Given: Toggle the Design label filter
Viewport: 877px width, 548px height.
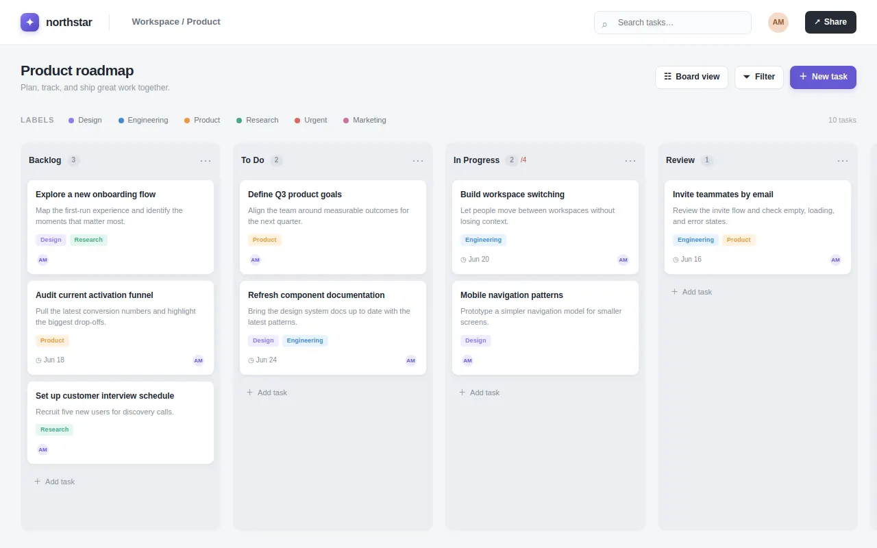Looking at the screenshot, I should click(x=85, y=120).
